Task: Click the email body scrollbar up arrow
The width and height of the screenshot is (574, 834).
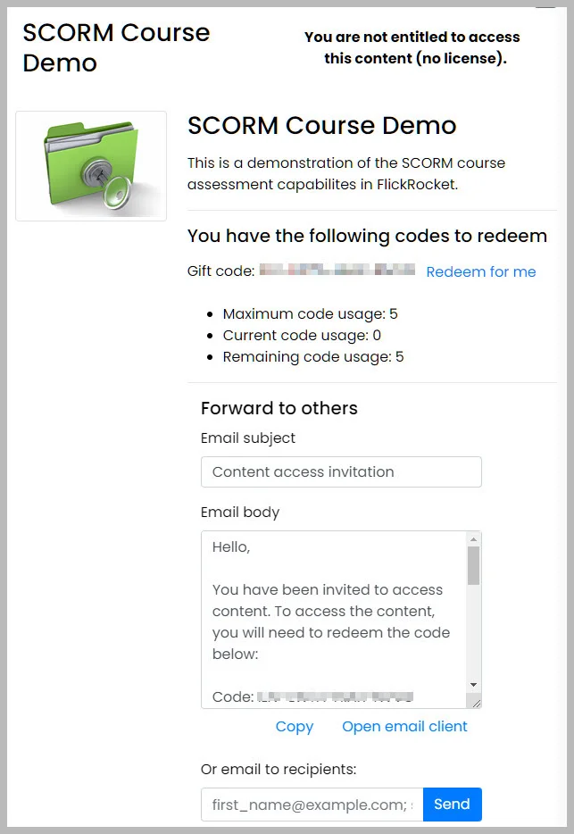Action: (473, 539)
